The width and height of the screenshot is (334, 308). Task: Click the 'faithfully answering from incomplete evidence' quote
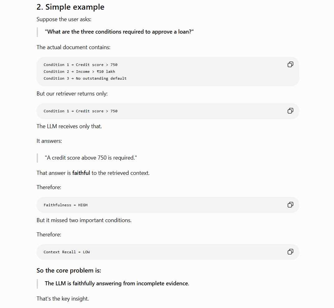tap(117, 283)
